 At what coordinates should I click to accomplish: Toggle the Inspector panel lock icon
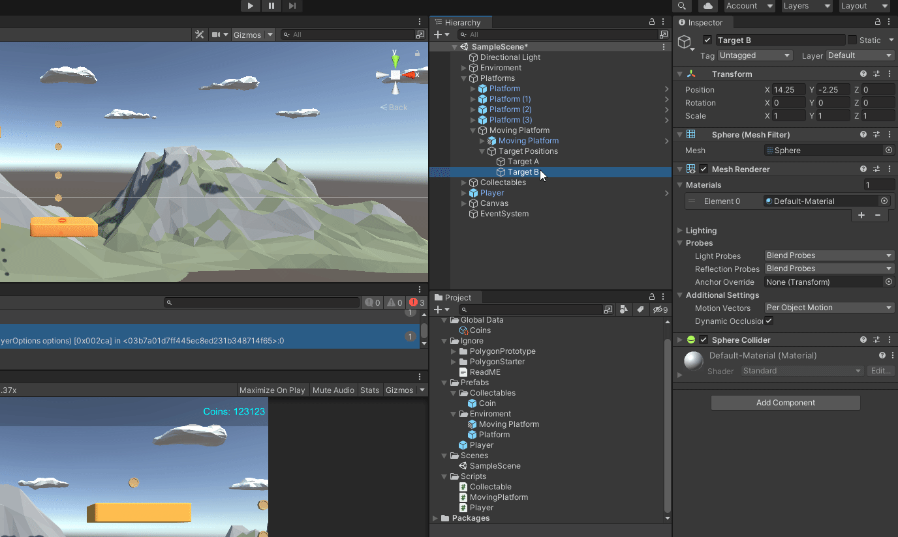878,22
